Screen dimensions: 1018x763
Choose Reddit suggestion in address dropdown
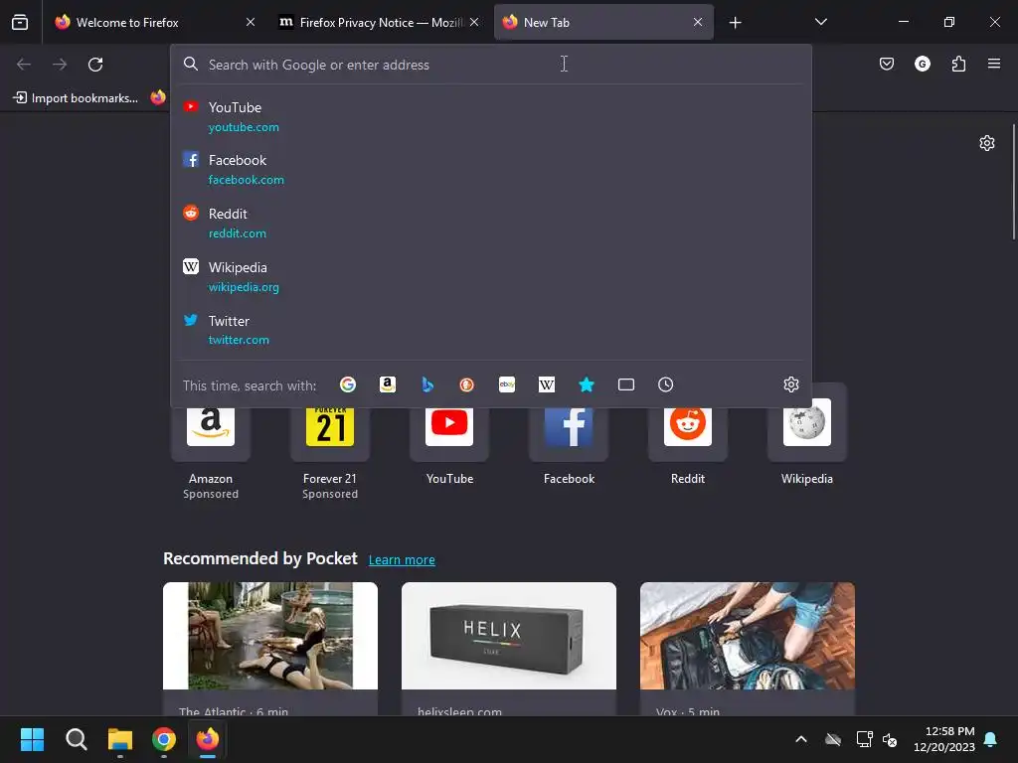(491, 223)
